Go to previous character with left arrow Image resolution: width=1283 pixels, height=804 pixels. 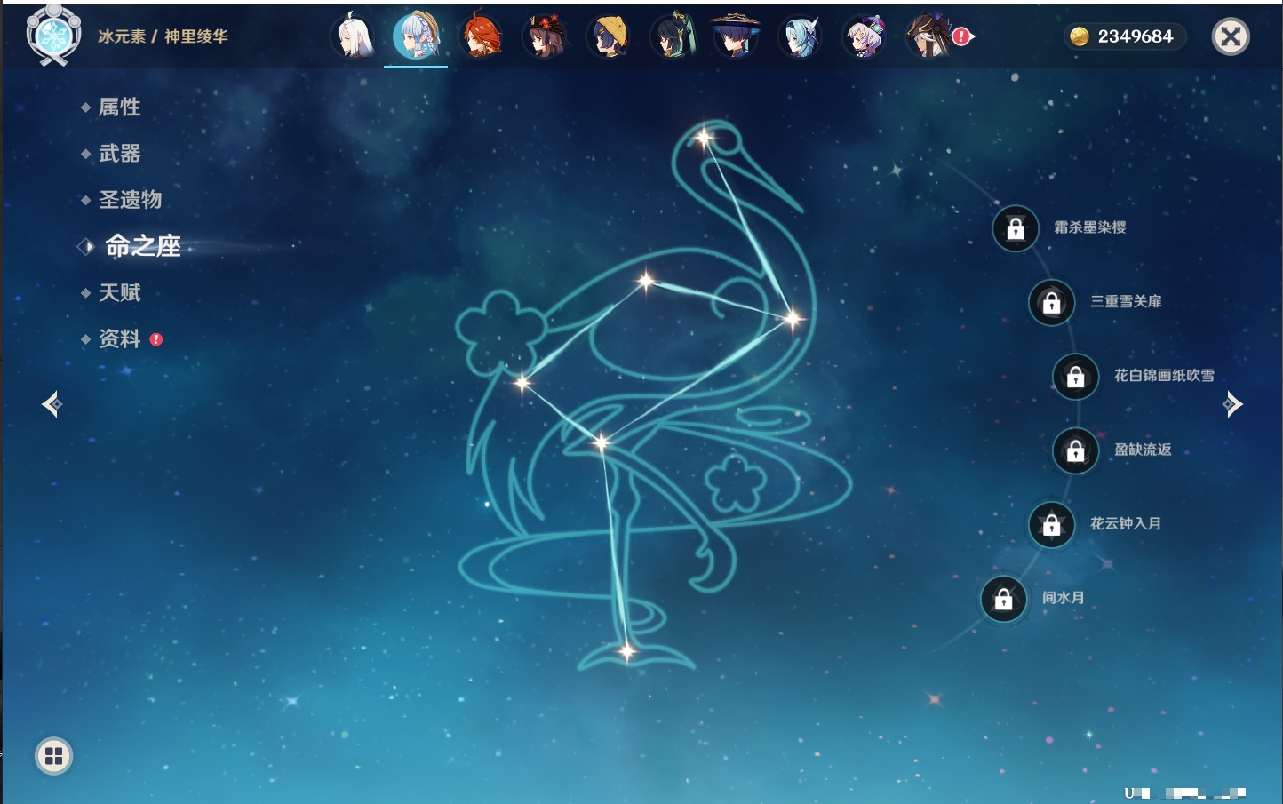click(x=52, y=404)
